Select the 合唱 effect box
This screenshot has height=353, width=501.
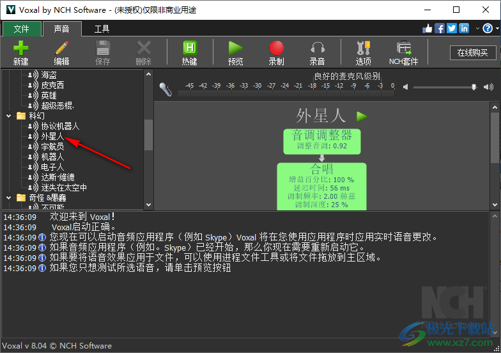pos(322,187)
